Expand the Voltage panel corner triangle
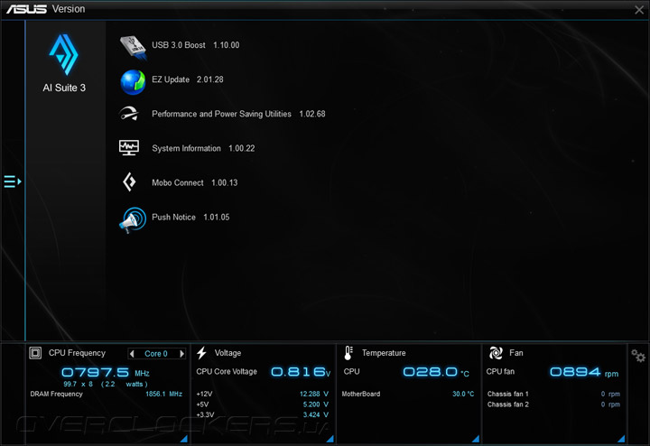650x446 pixels. pyautogui.click(x=330, y=439)
